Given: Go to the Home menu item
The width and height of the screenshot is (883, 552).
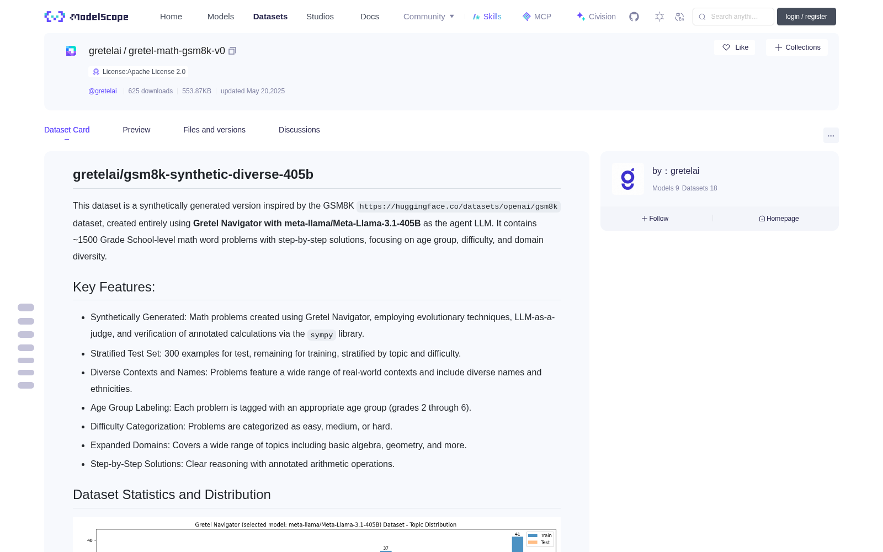Looking at the screenshot, I should (x=171, y=17).
